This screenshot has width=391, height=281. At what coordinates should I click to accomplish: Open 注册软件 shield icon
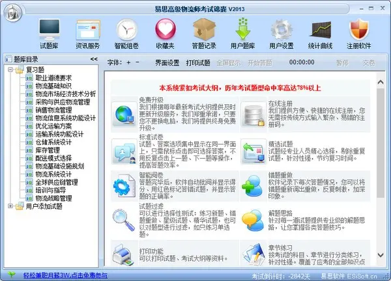click(x=359, y=29)
